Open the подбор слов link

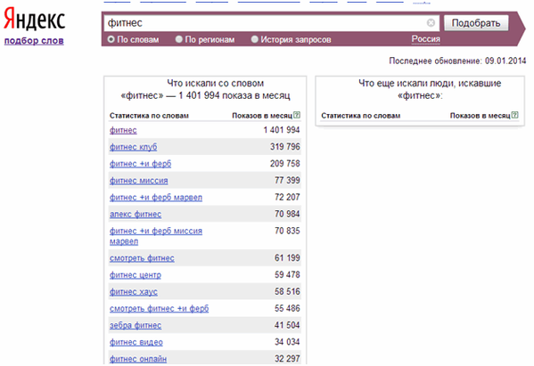click(x=34, y=41)
